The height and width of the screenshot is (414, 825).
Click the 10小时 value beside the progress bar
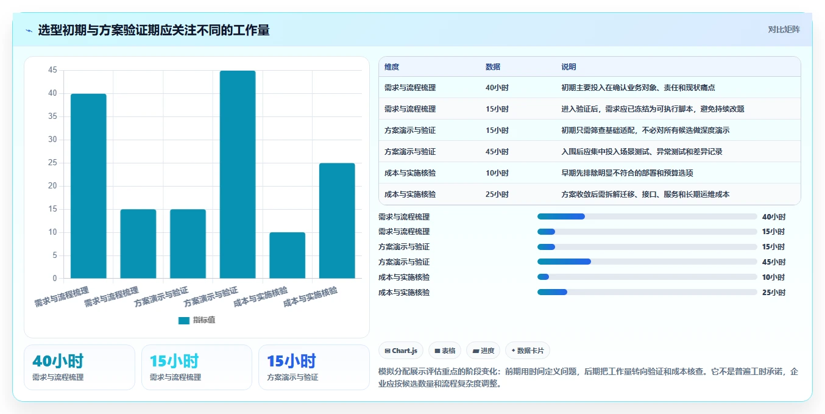(x=774, y=277)
